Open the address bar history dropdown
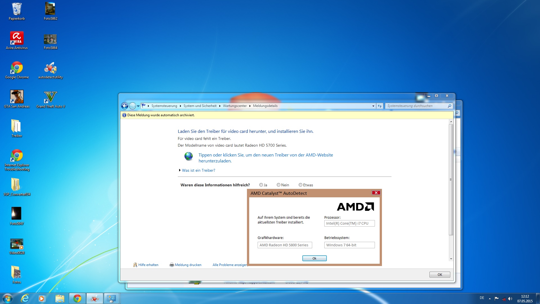 [x=373, y=106]
